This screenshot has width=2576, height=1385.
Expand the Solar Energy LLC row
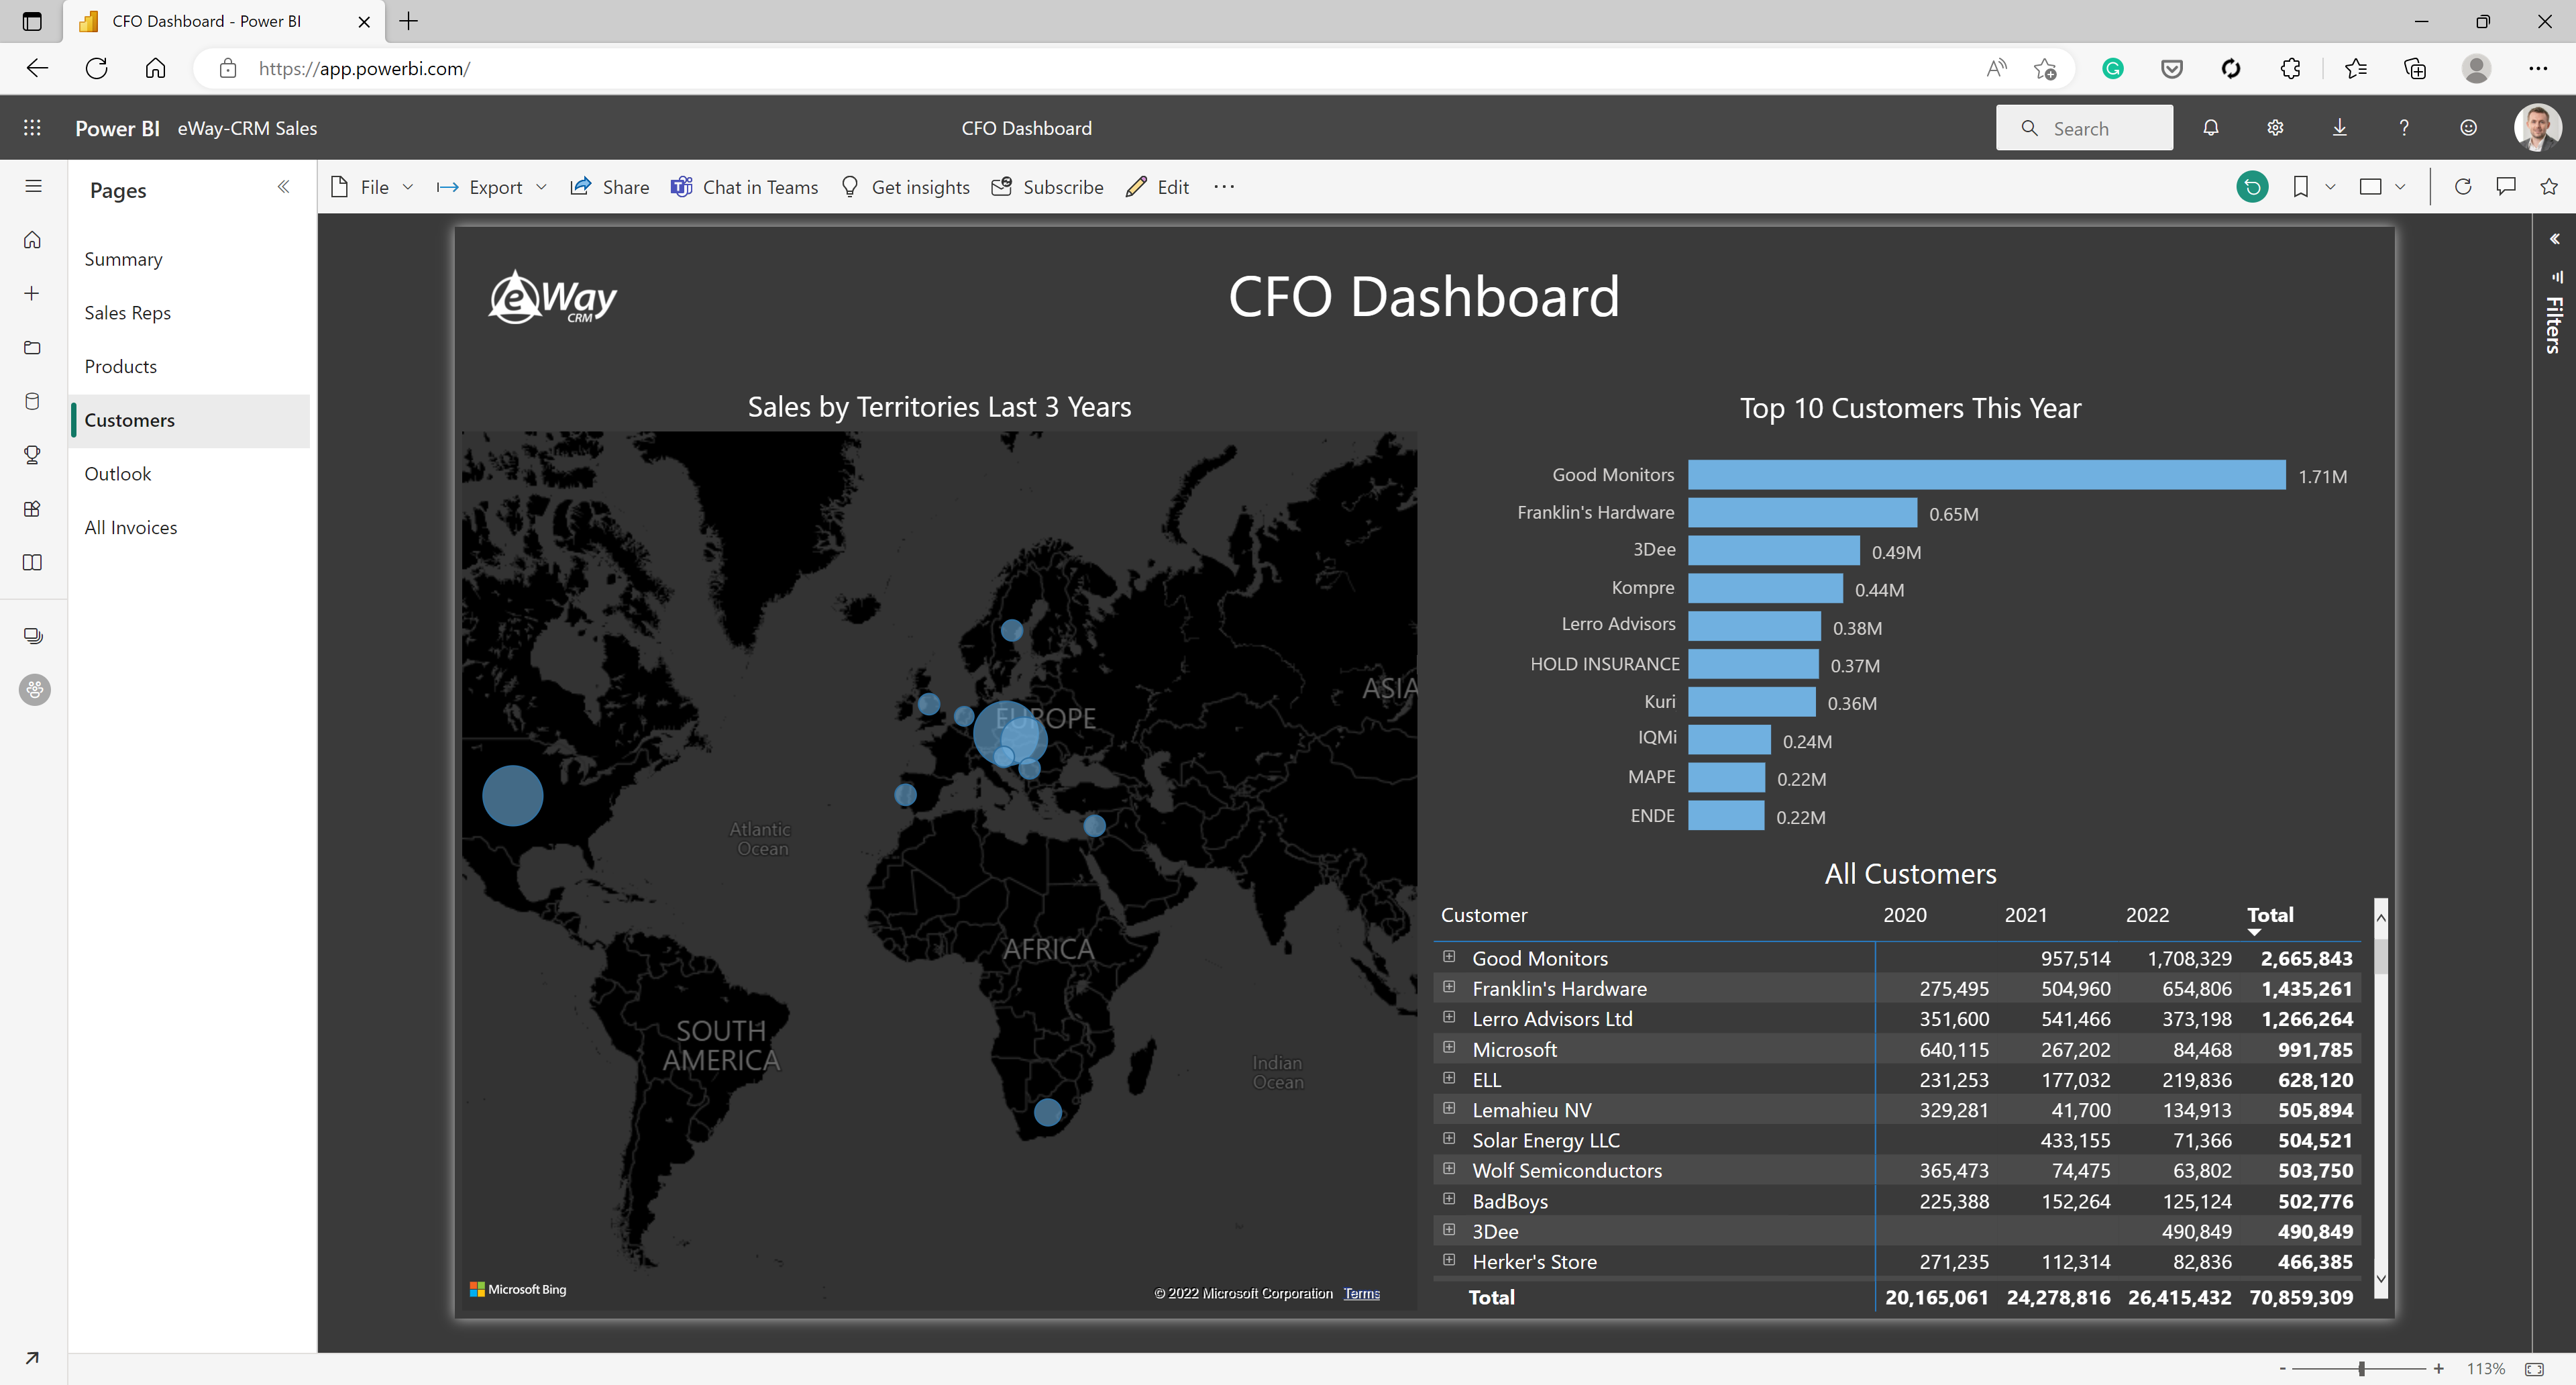1449,1139
